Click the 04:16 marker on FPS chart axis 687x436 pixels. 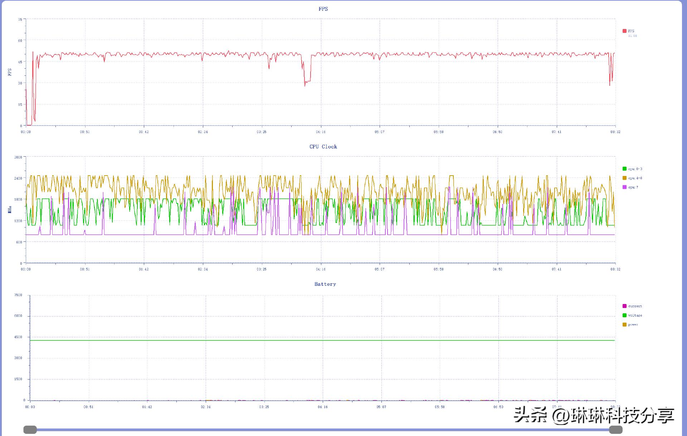(321, 132)
